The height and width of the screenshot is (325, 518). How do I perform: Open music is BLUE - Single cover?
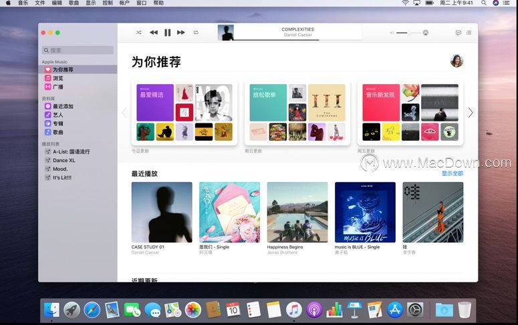point(365,212)
